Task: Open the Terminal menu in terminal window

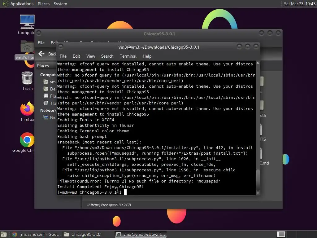Action: (x=128, y=56)
